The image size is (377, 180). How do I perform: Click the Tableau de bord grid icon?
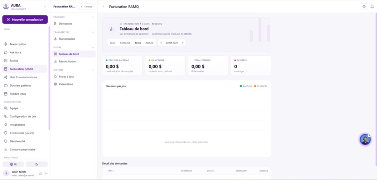tap(55, 54)
